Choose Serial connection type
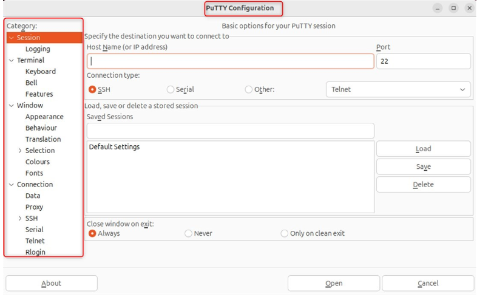The width and height of the screenshot is (477, 302). tap(171, 89)
